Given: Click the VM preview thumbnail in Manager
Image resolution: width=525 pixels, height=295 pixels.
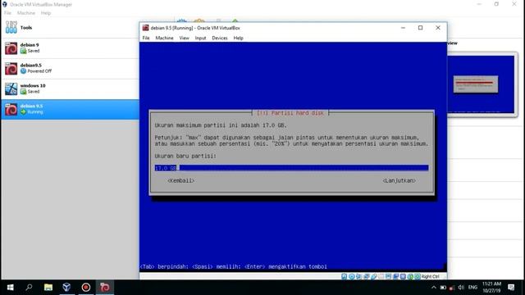Looking at the screenshot, I should [482, 84].
